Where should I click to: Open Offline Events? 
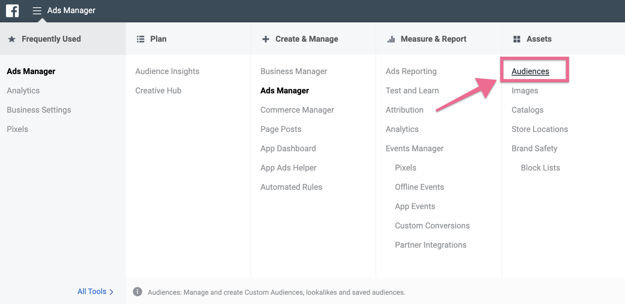click(419, 187)
